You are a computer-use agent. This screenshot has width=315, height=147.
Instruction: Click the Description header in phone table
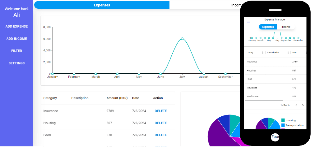(273, 53)
